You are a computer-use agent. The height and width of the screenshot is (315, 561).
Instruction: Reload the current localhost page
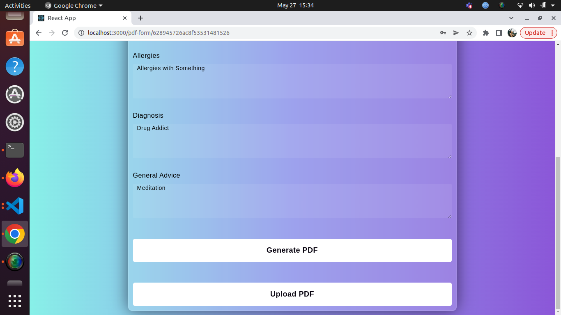pyautogui.click(x=65, y=33)
